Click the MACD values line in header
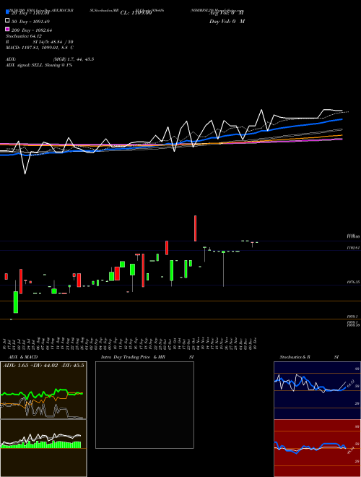 click(x=40, y=48)
